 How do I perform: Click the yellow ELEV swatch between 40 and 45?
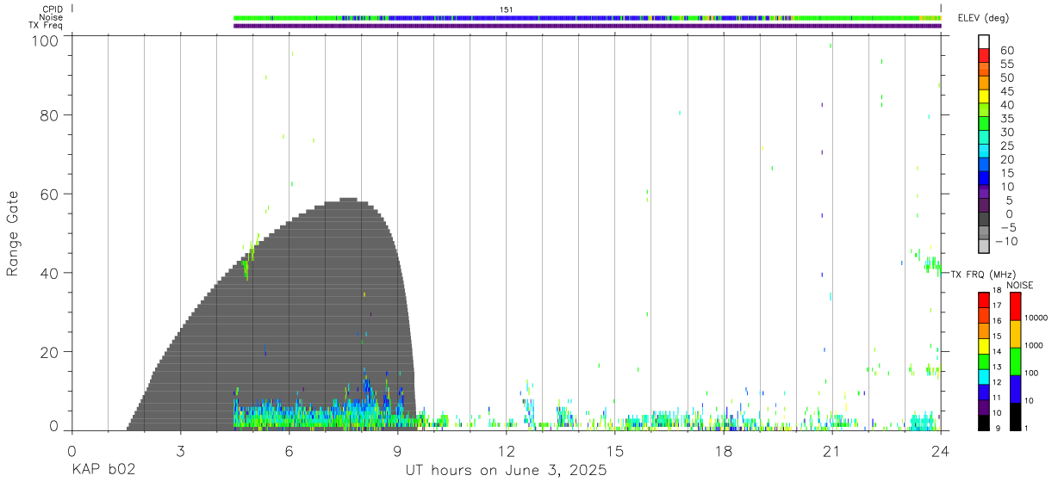pos(984,98)
